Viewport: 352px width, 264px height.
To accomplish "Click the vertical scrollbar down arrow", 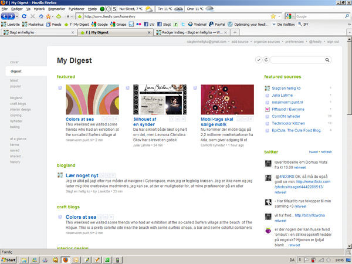I will click(x=349, y=246).
